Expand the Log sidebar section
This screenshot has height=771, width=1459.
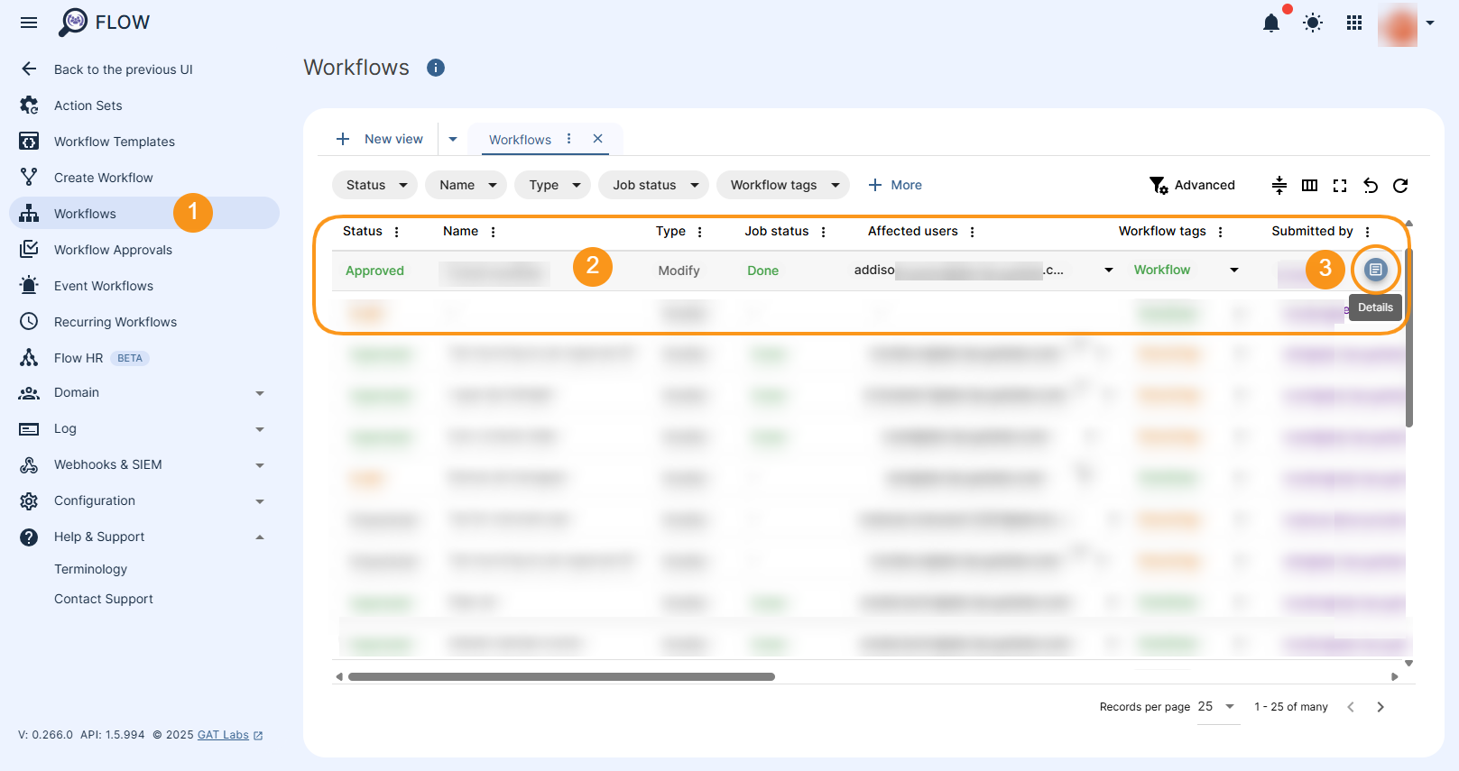[144, 428]
